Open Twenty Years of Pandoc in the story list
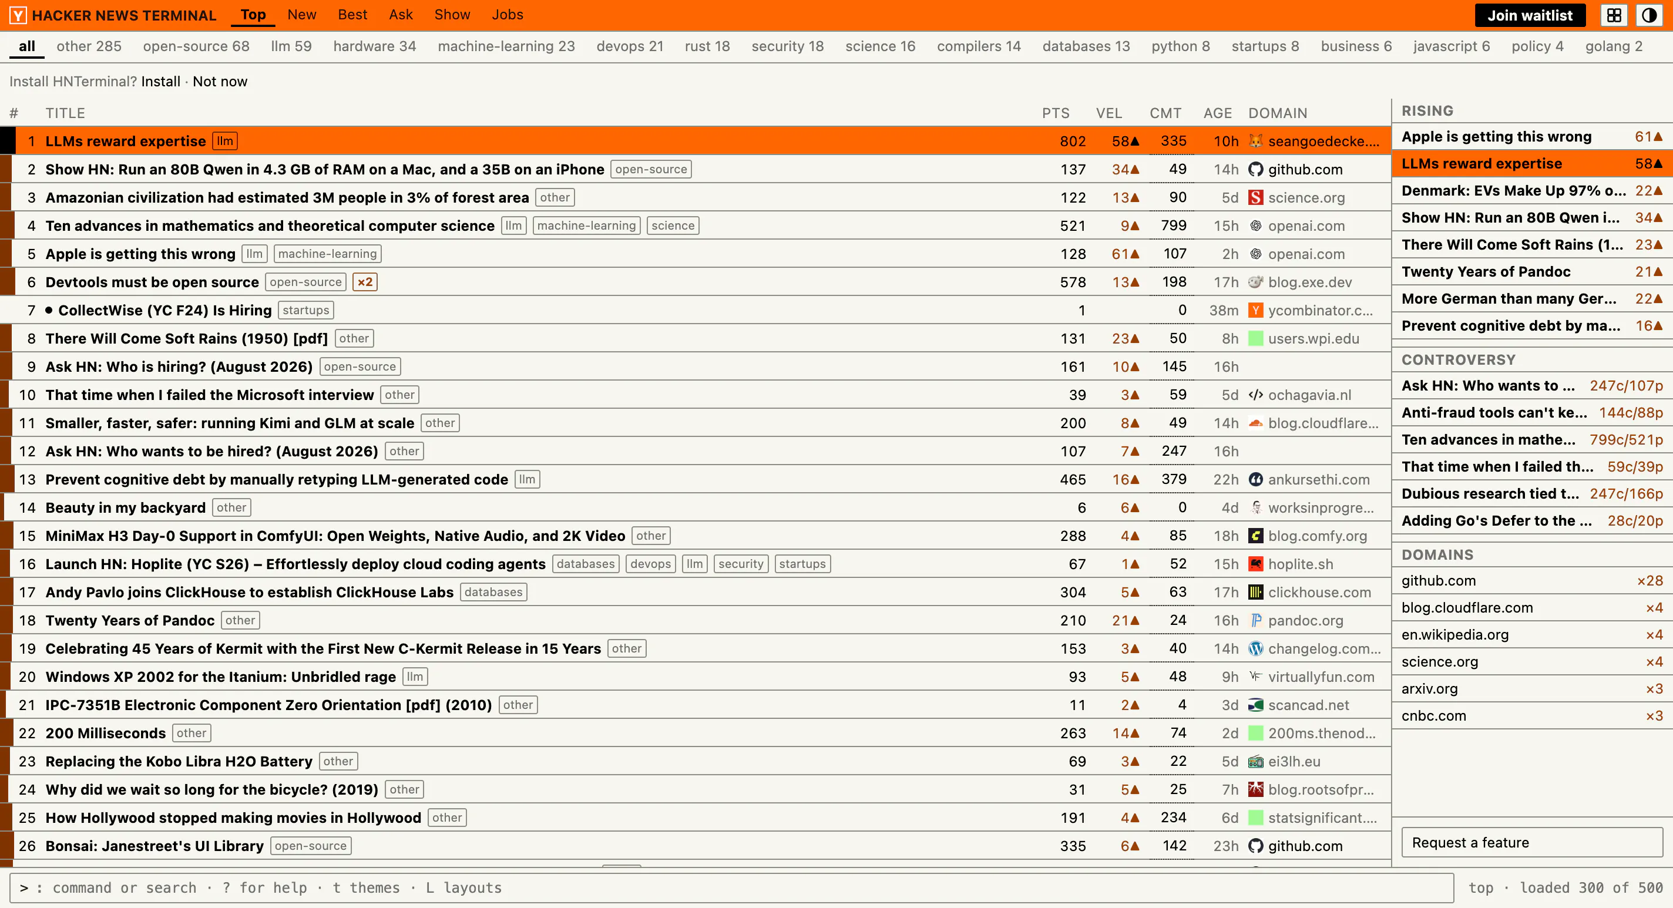The width and height of the screenshot is (1673, 908). [x=130, y=620]
